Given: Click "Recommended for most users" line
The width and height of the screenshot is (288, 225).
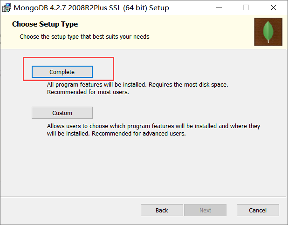Looking at the screenshot, I should point(88,92).
